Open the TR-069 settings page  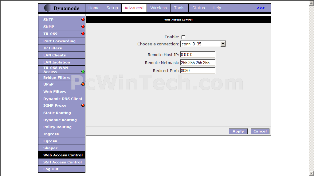coord(62,34)
